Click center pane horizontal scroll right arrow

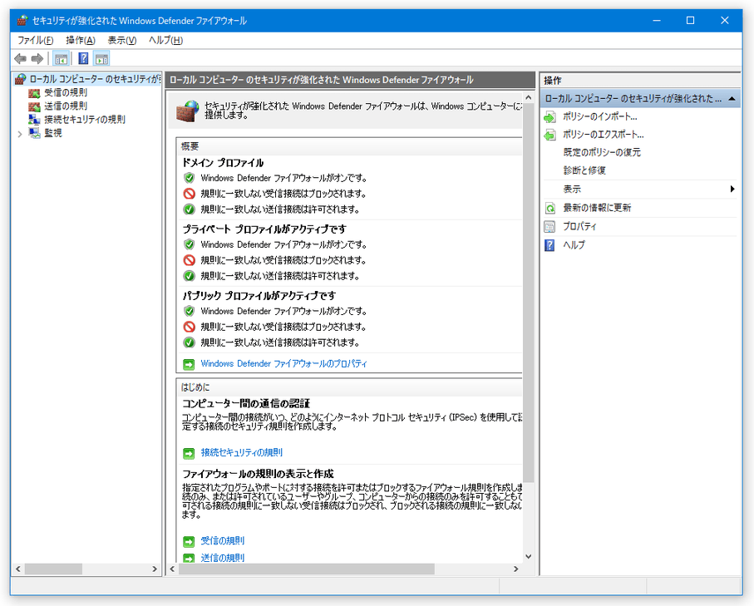tap(516, 569)
